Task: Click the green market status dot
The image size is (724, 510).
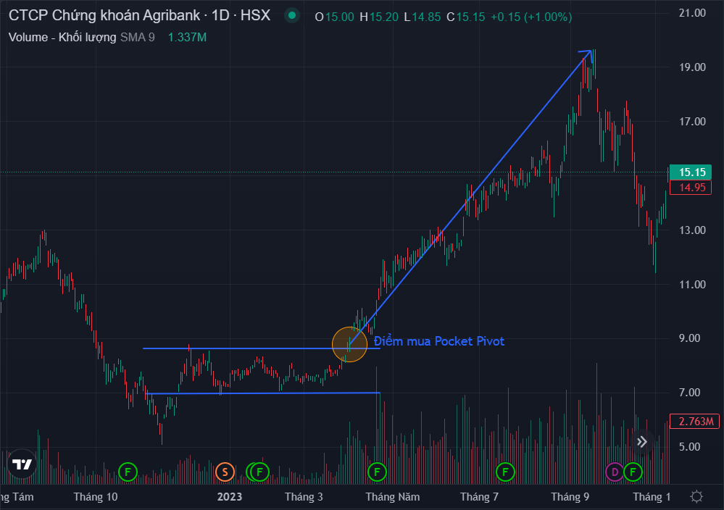Action: pos(292,16)
